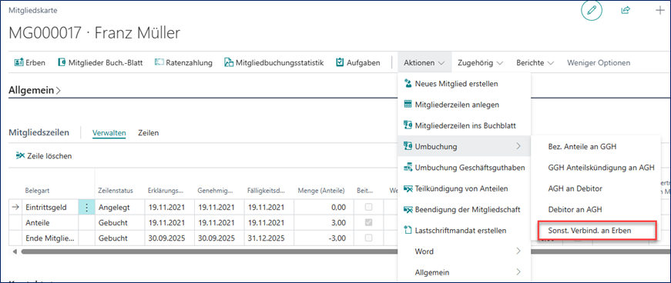The image size is (671, 283).
Task: Select Neues Mitglied erstellen
Action: click(465, 84)
